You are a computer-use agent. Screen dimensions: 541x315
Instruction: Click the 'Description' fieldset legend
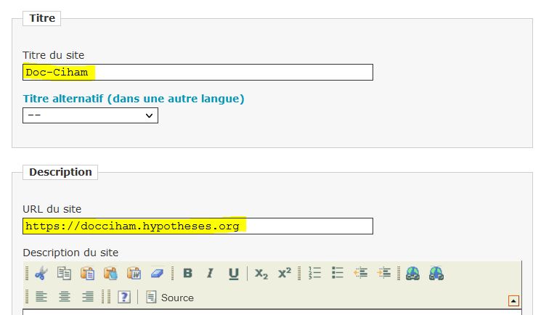click(x=60, y=172)
